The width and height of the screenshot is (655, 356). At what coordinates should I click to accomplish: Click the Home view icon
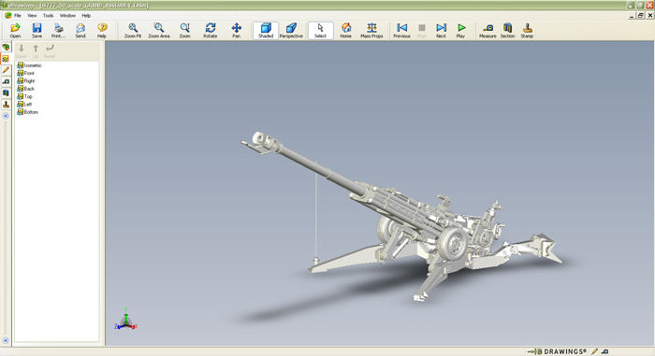(346, 31)
